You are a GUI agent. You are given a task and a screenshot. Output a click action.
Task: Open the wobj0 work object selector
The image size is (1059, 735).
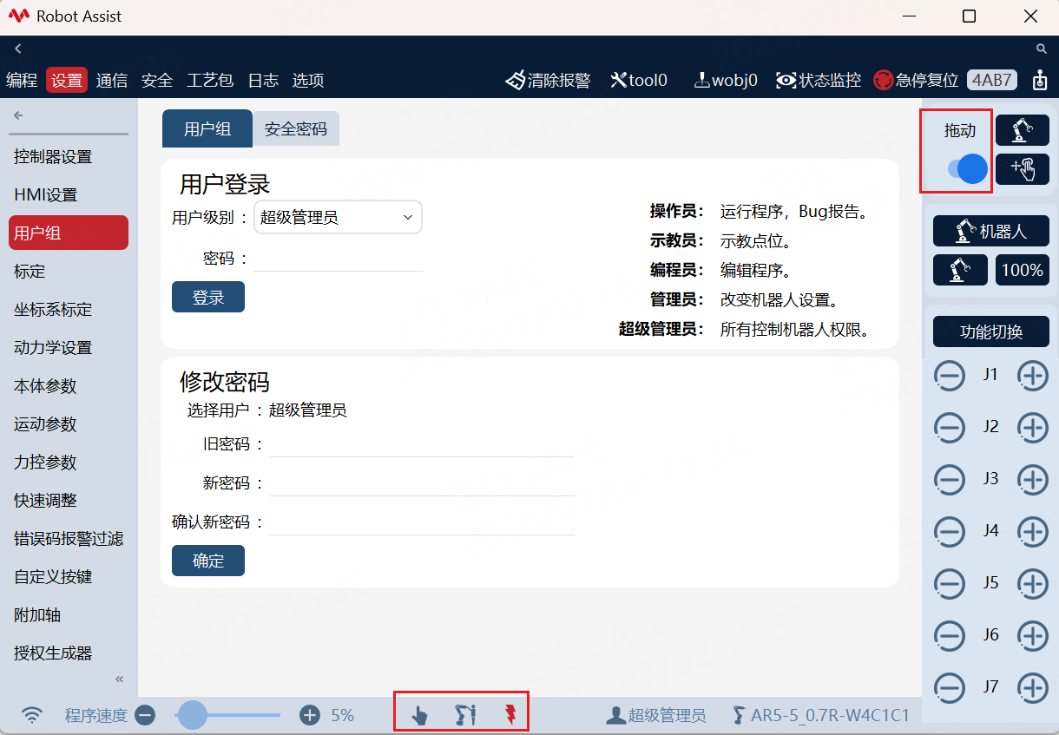tap(726, 81)
